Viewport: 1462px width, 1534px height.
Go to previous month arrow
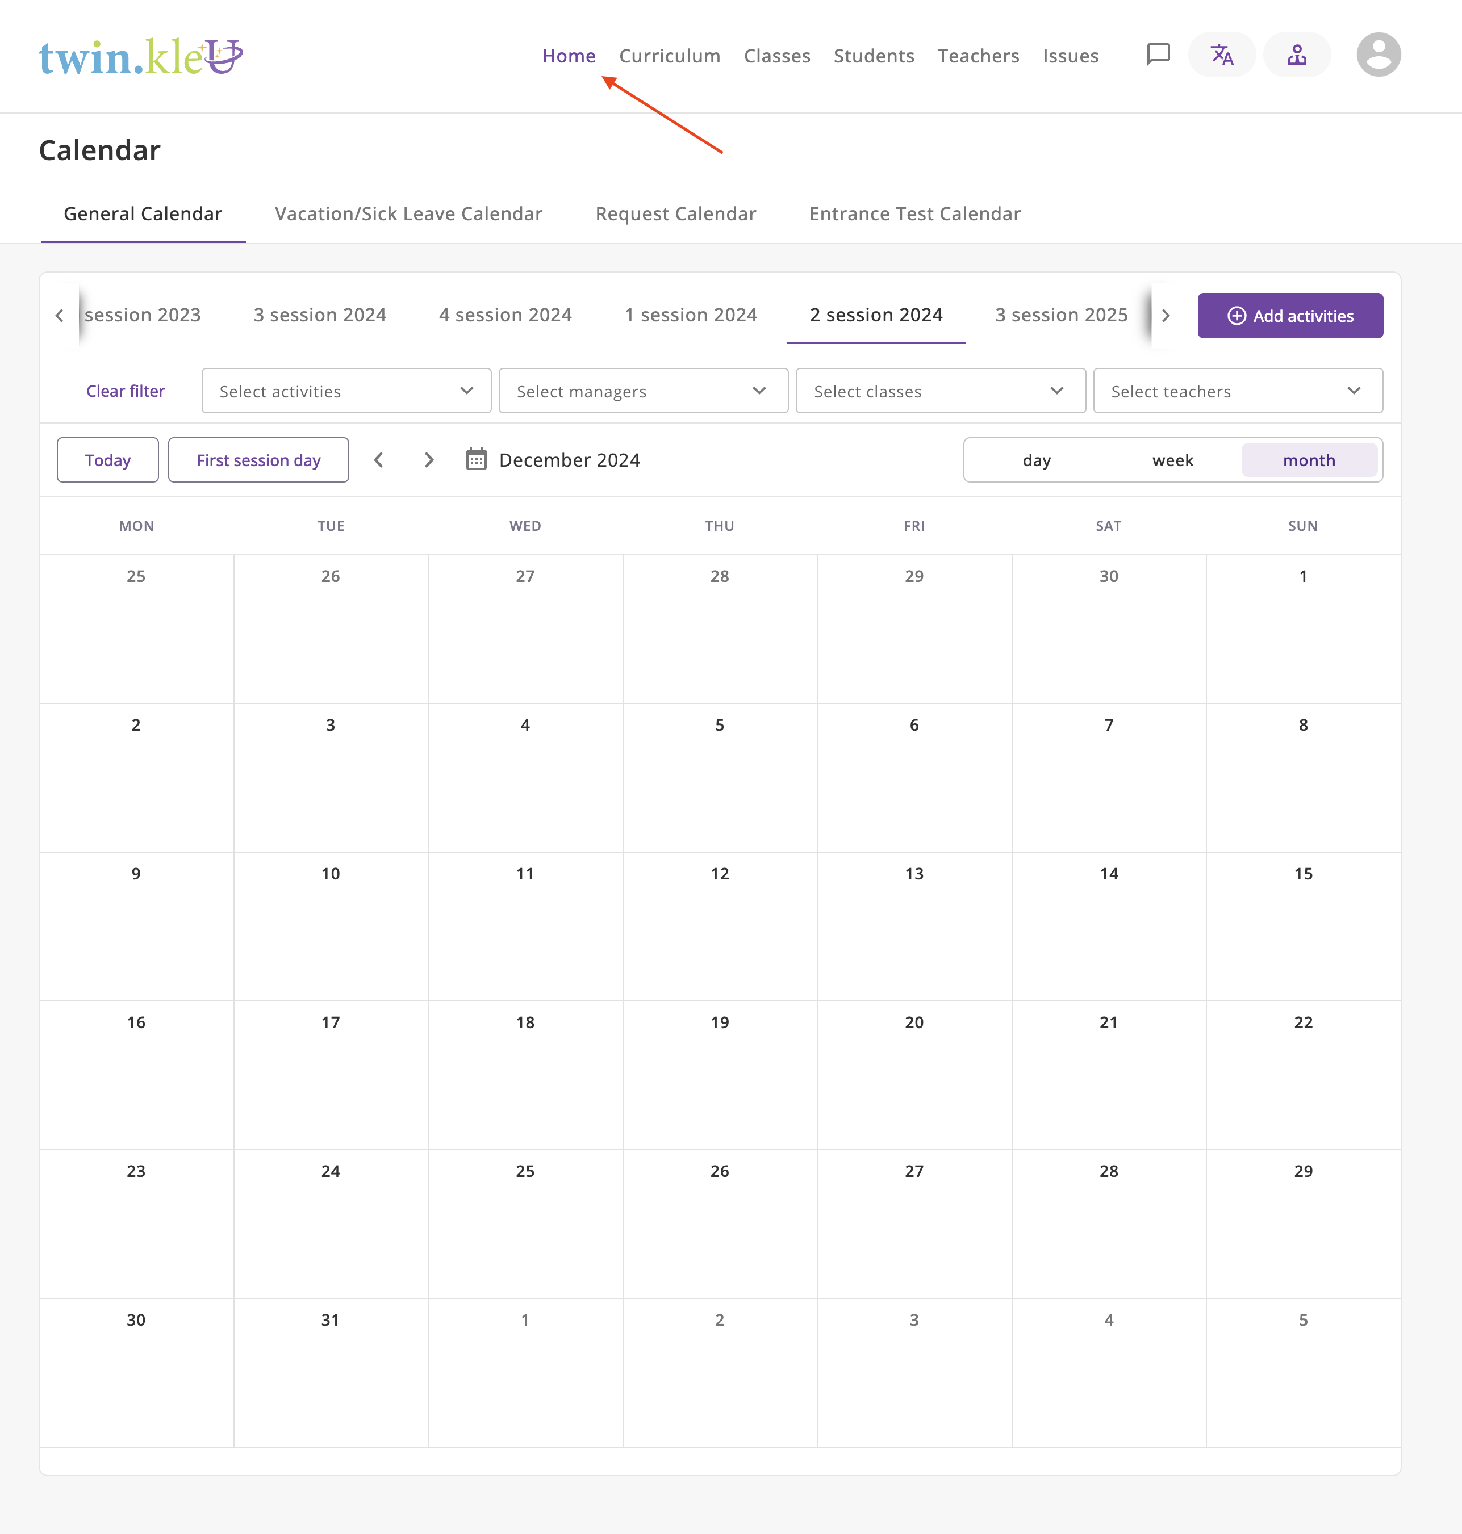coord(379,460)
